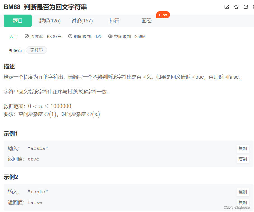Open the 讨论(157) tab
The height and width of the screenshot is (212, 254).
pos(82,21)
